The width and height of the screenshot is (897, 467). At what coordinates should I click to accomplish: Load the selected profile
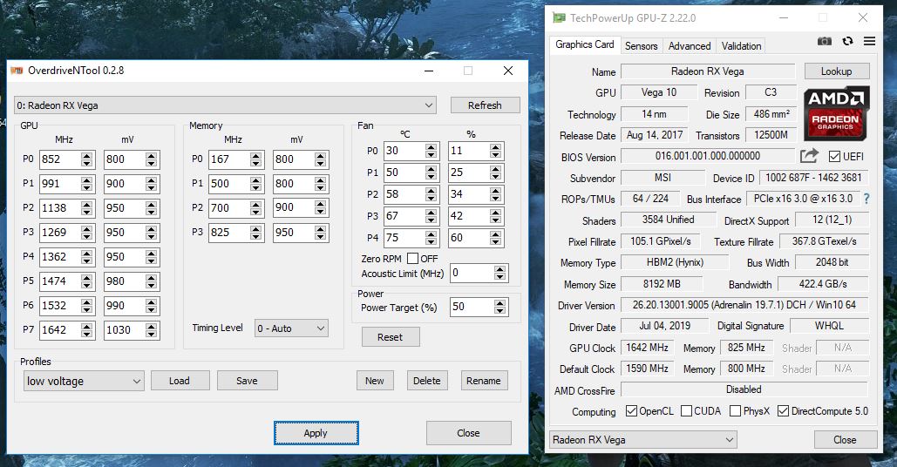click(180, 381)
